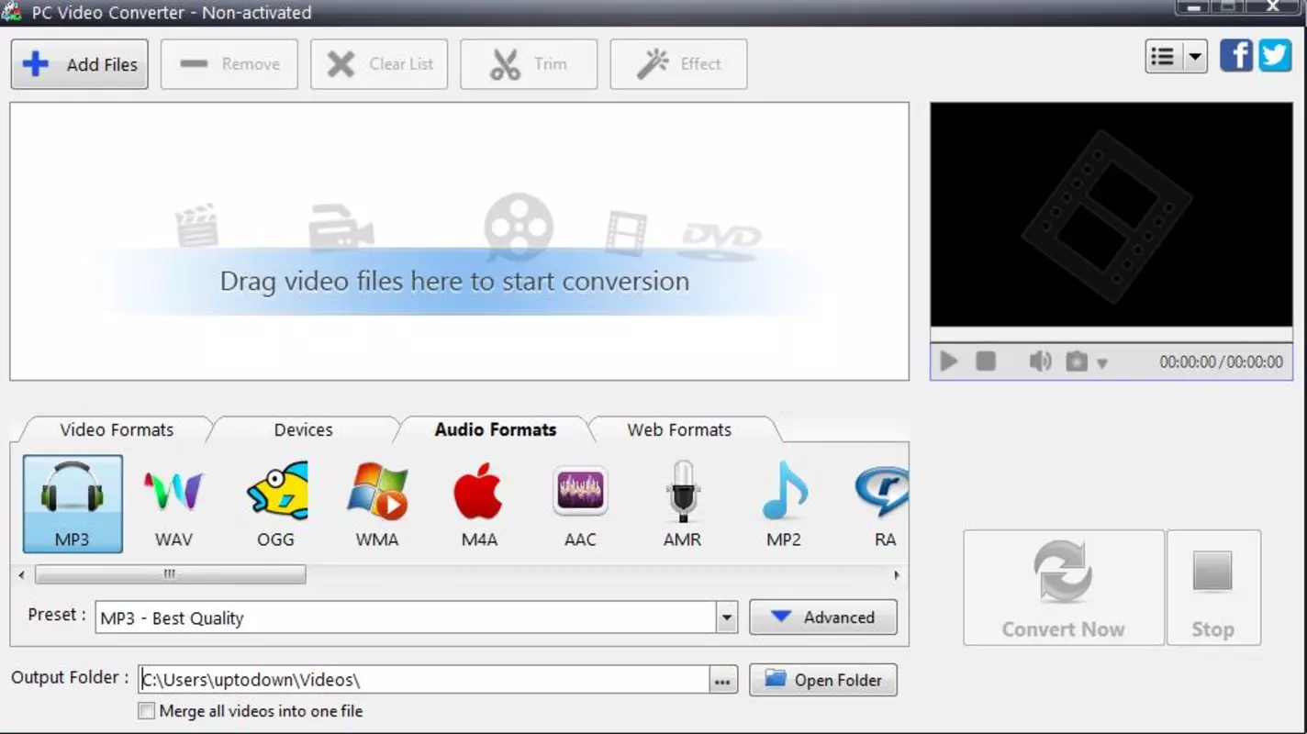Click the format list scrollbar thumb
This screenshot has width=1307, height=734.
coord(170,575)
